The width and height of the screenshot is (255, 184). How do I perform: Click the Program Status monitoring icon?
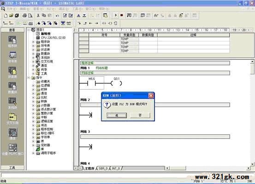pyautogui.click(x=129, y=16)
